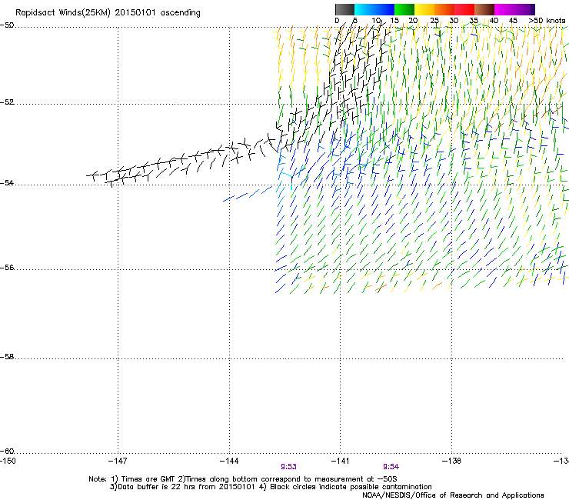Click the -52 latitude axis label
569x500 pixels.
(7, 102)
